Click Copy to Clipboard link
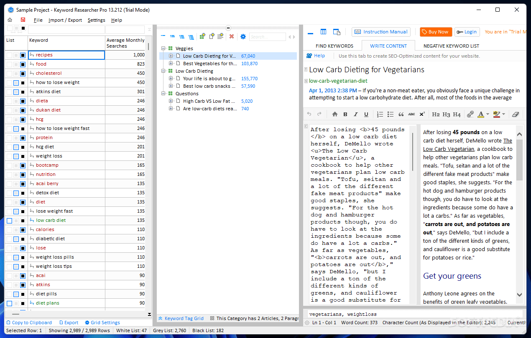 click(x=29, y=323)
